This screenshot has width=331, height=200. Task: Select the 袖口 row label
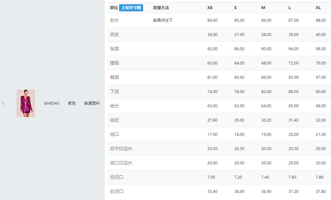(115, 135)
